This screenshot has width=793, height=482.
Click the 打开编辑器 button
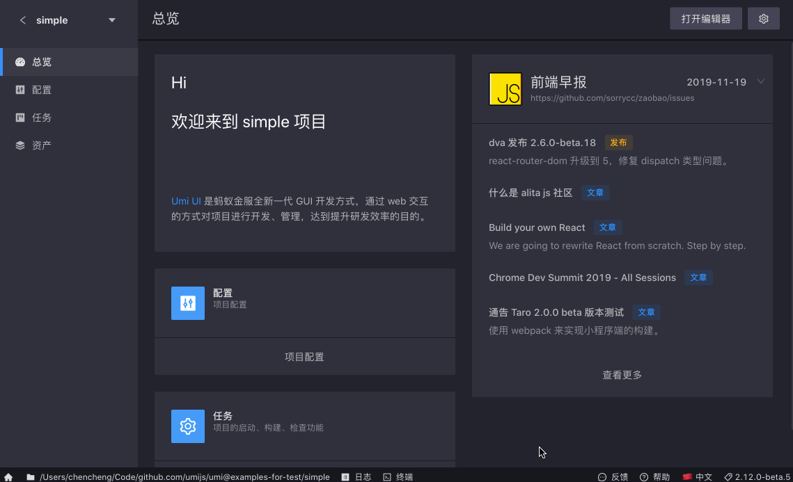(705, 19)
